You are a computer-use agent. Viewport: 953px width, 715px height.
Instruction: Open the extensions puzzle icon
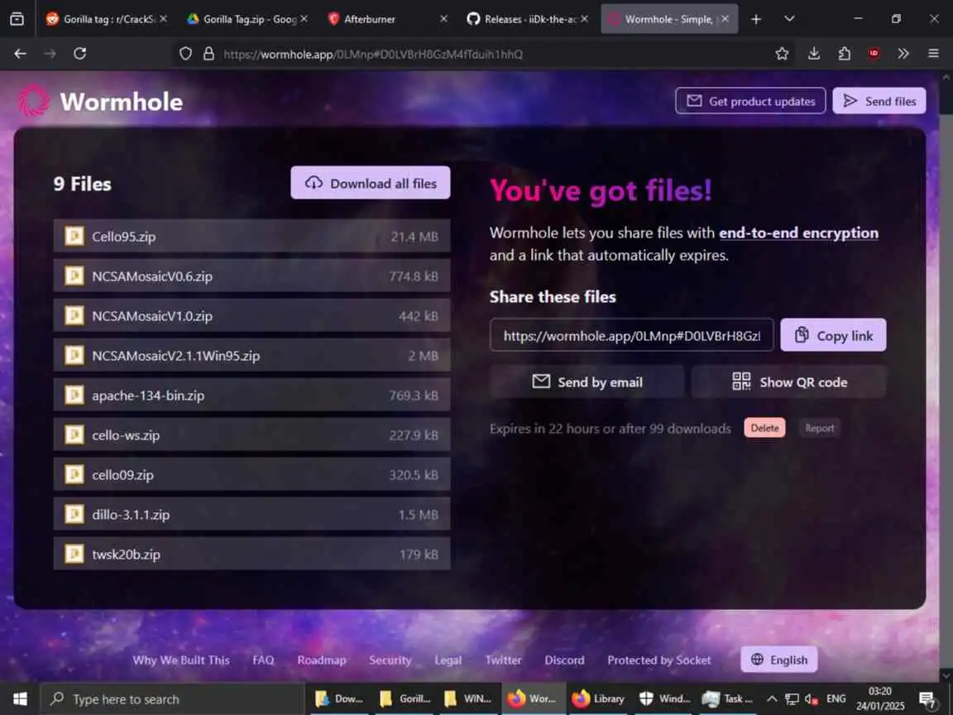click(844, 54)
